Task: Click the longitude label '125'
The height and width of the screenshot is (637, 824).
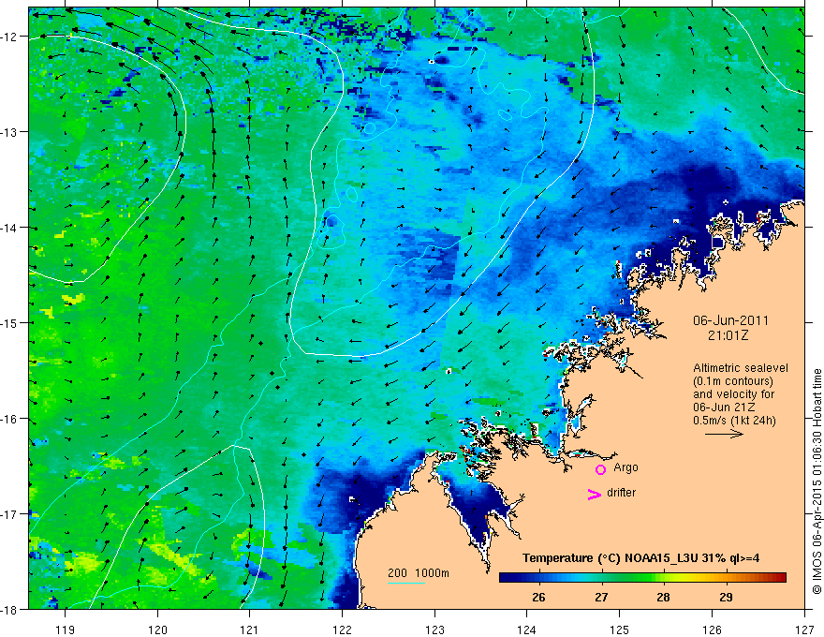Action: [x=620, y=630]
